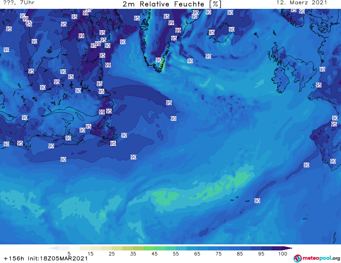
Task: Click the '???, 7Uhr' time label
Action: click(x=19, y=3)
